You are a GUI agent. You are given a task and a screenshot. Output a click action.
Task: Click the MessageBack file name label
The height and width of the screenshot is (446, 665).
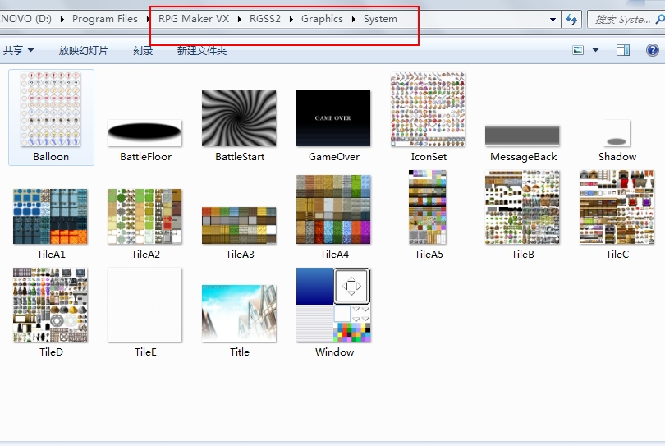tap(523, 157)
